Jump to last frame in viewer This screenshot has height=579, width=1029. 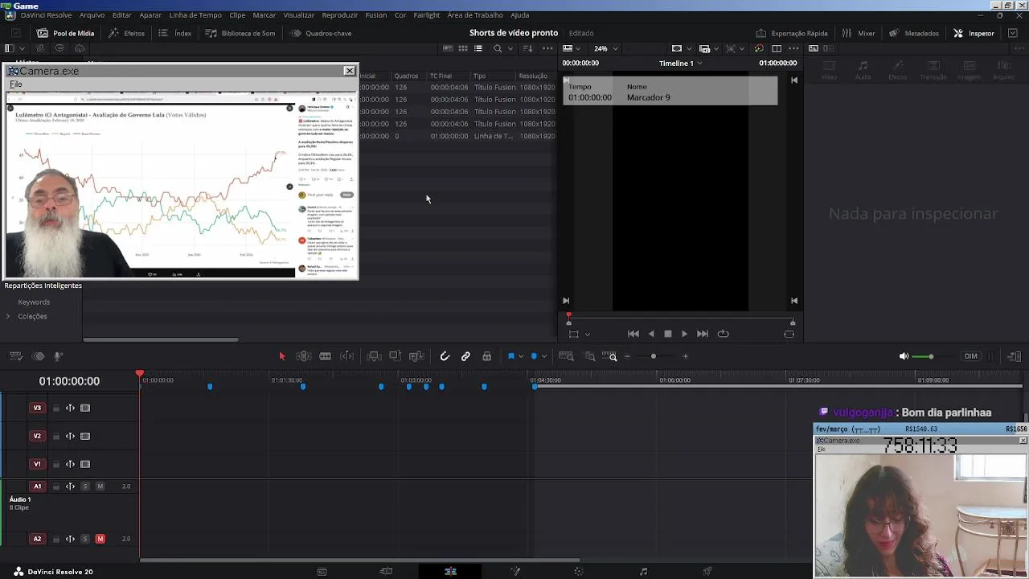pos(703,334)
